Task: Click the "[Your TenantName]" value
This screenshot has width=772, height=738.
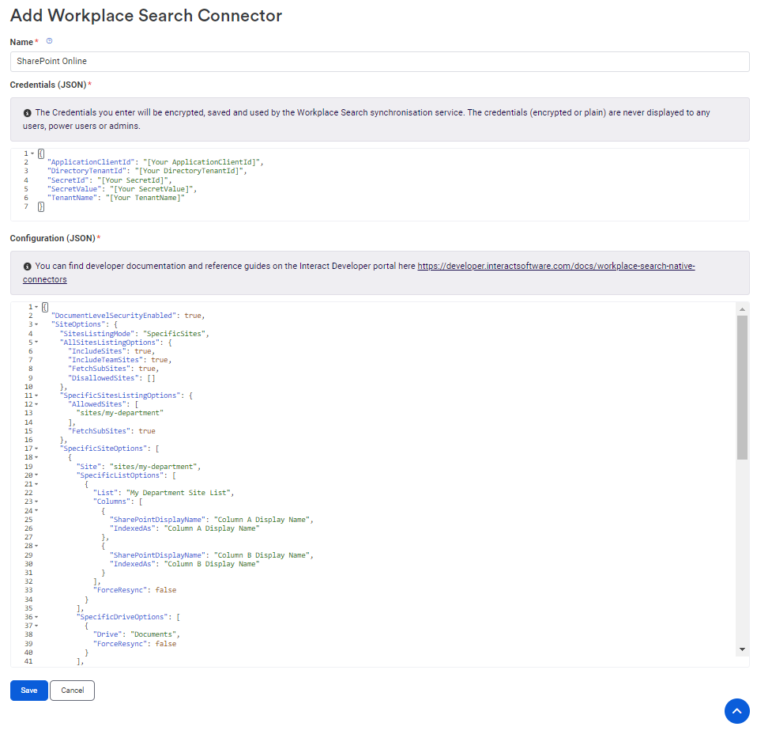Action: click(145, 198)
